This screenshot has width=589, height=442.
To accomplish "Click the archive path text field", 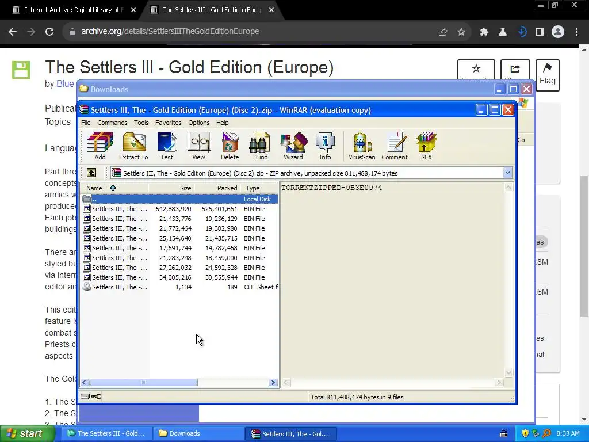I will pyautogui.click(x=307, y=173).
